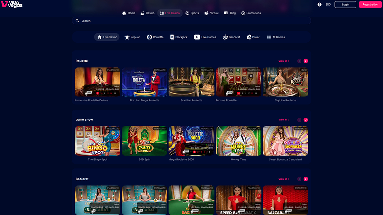This screenshot has height=215, width=383.
Task: Open 24D Spin game thumbnail
Action: (144, 141)
